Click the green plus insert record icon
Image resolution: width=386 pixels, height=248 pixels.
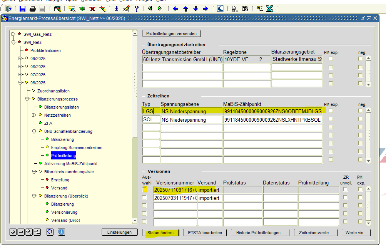[x=82, y=8]
